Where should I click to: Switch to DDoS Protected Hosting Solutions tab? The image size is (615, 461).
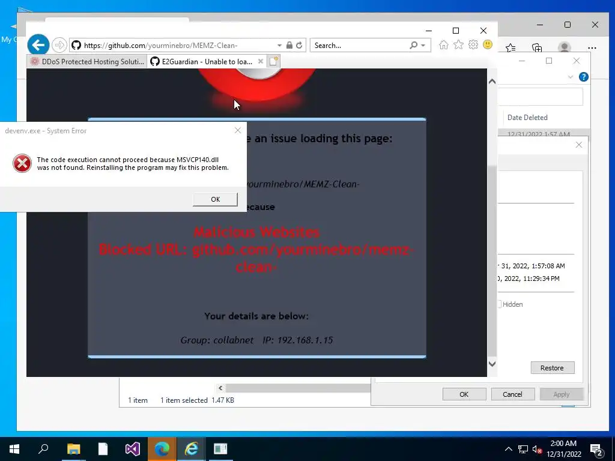click(87, 62)
